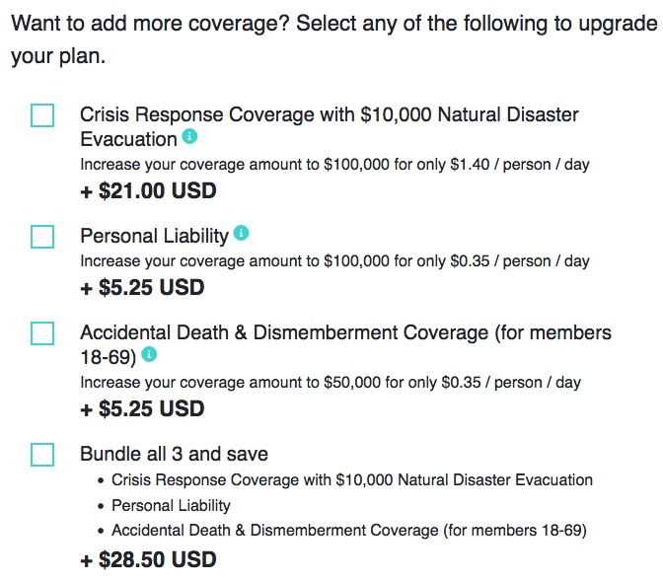Image resolution: width=663 pixels, height=581 pixels.
Task: Click Accidental Death bullet in bundle list
Action: coord(349,531)
